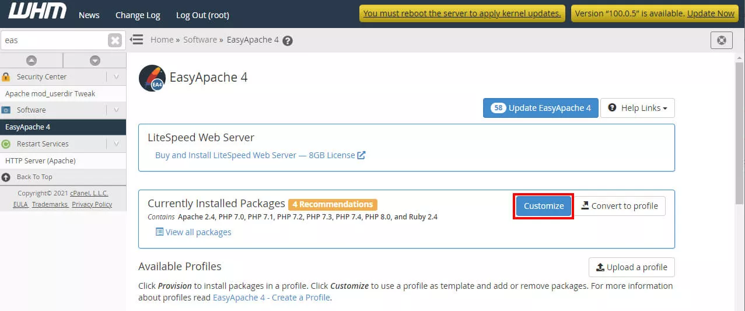Click the Convert to profile button
Image resolution: width=745 pixels, height=311 pixels.
coord(620,206)
